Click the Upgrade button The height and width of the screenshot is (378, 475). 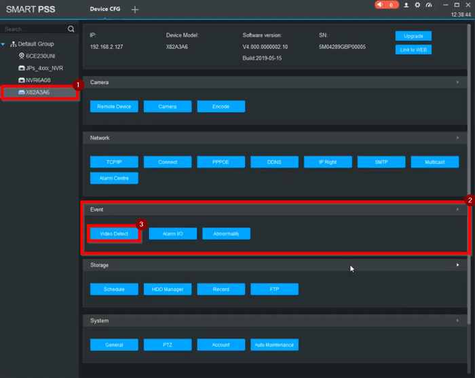[413, 36]
